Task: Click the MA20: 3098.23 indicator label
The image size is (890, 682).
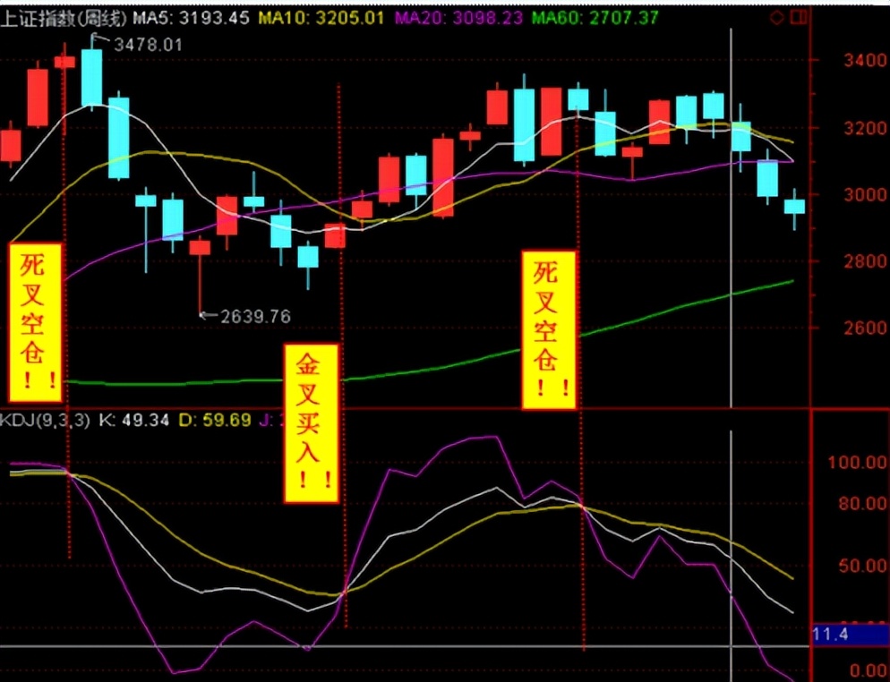Action: coord(458,18)
